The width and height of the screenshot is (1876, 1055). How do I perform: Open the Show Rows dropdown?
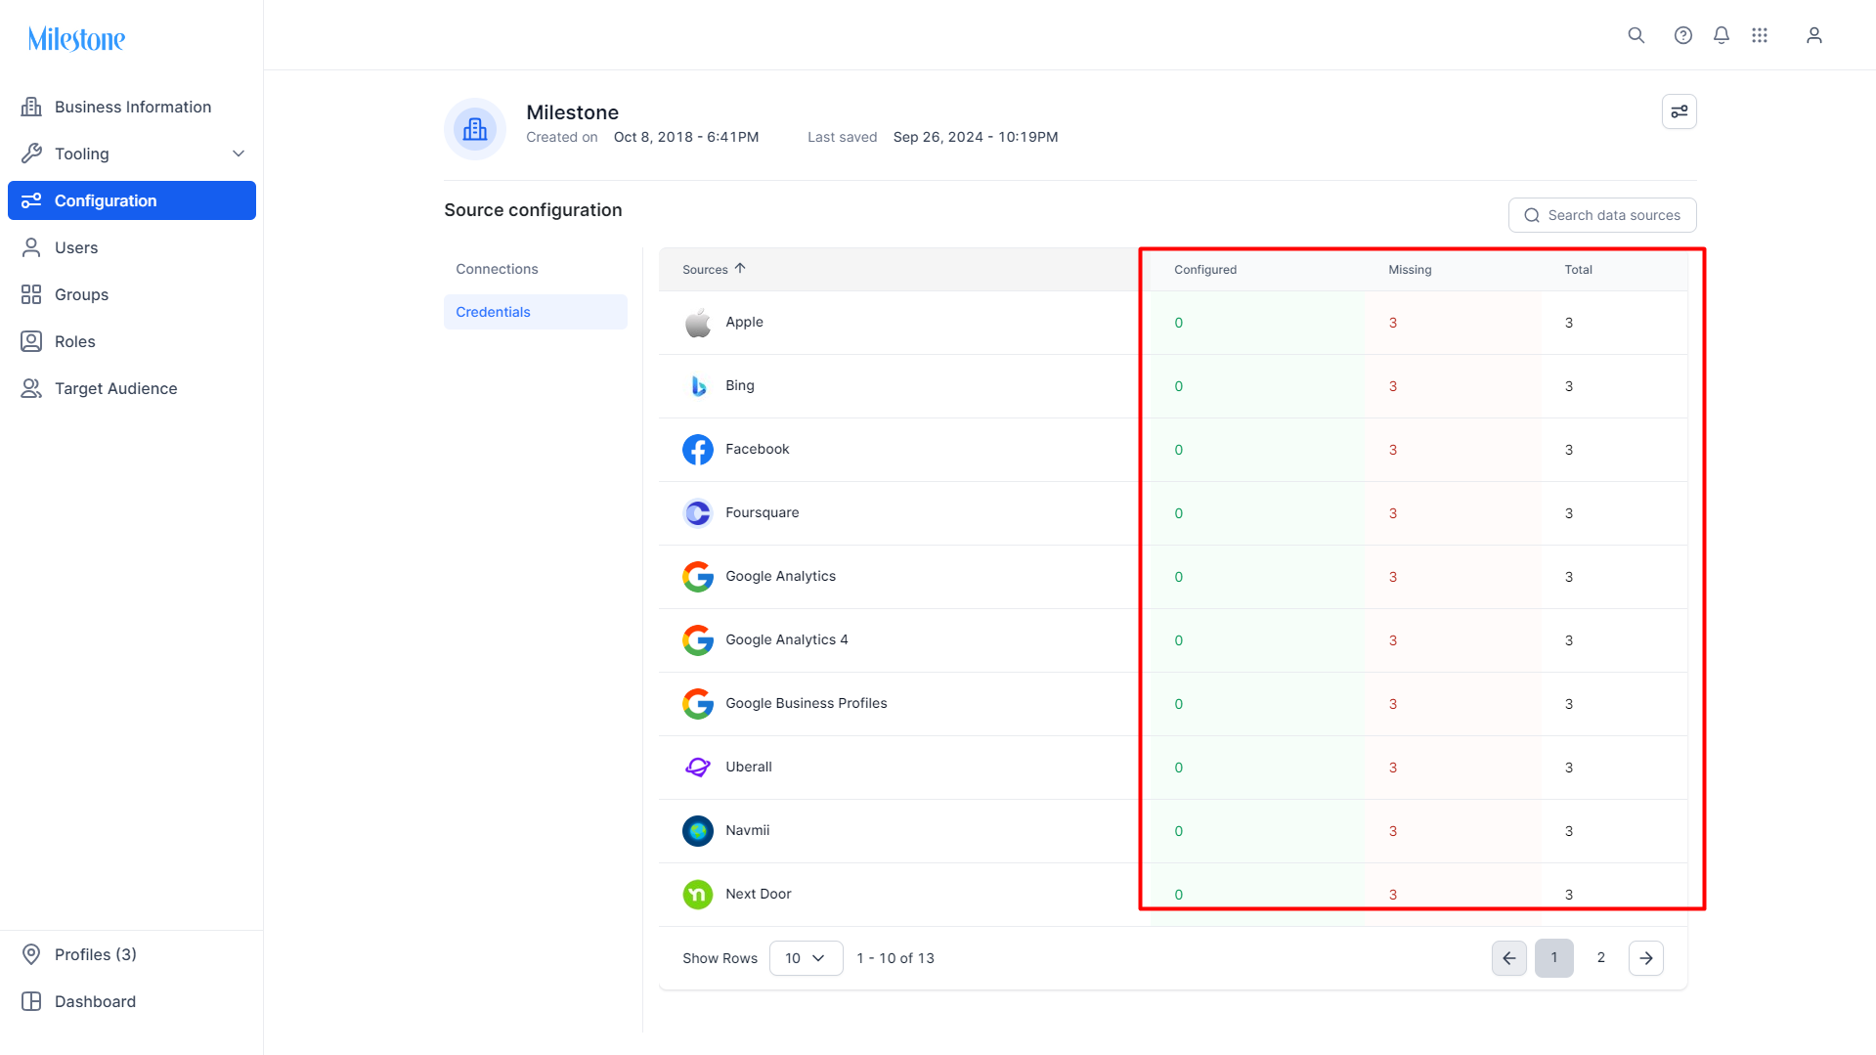point(806,958)
